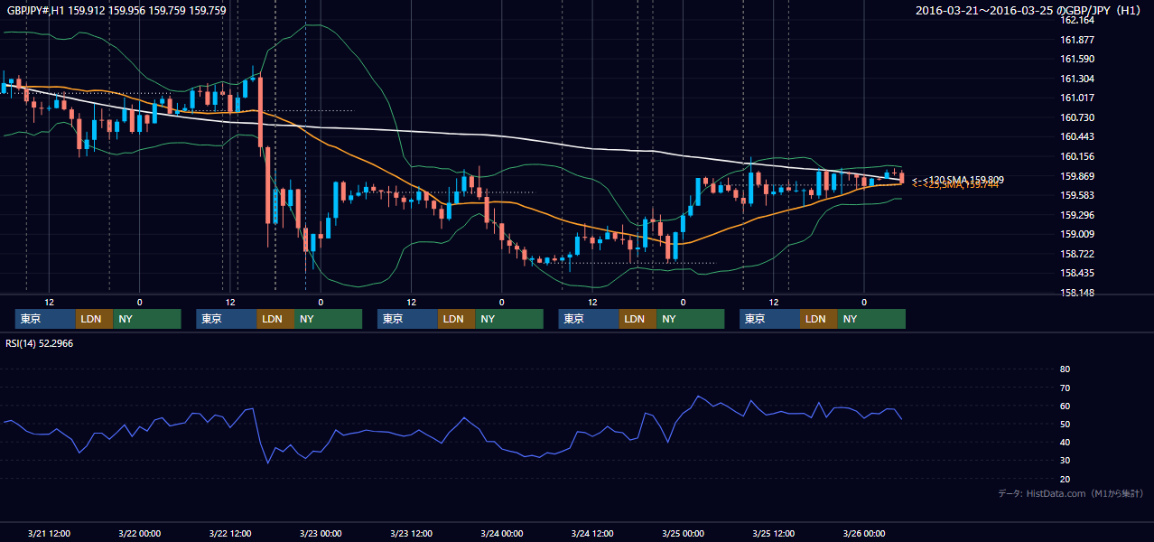Click the 160.443 price axis label
The height and width of the screenshot is (542, 1154).
(1077, 136)
